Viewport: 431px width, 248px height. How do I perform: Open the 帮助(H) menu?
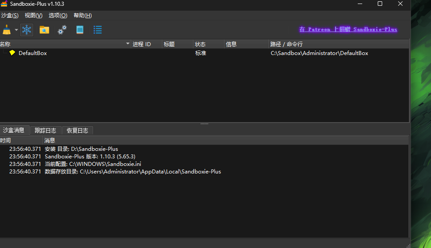click(x=83, y=16)
